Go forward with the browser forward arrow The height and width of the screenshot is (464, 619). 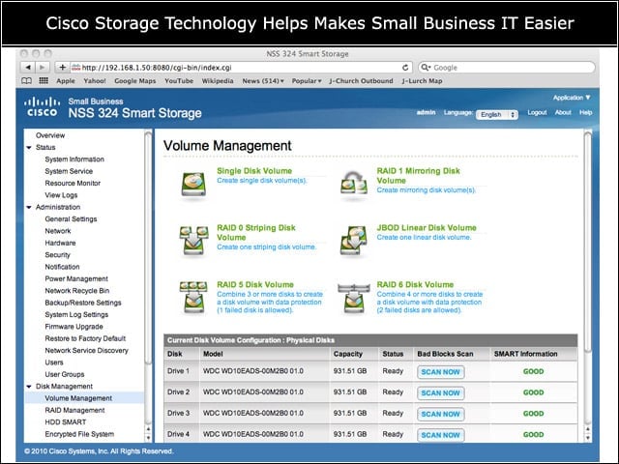[43, 68]
